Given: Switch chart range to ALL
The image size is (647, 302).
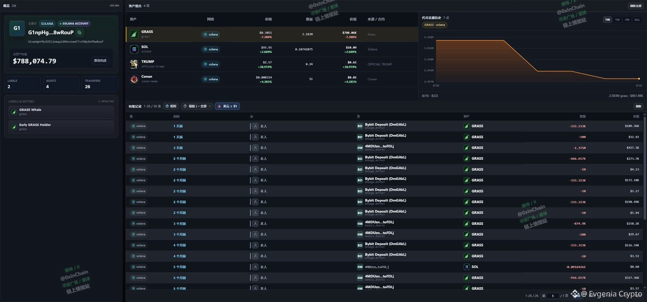Looking at the screenshot, I should [637, 20].
